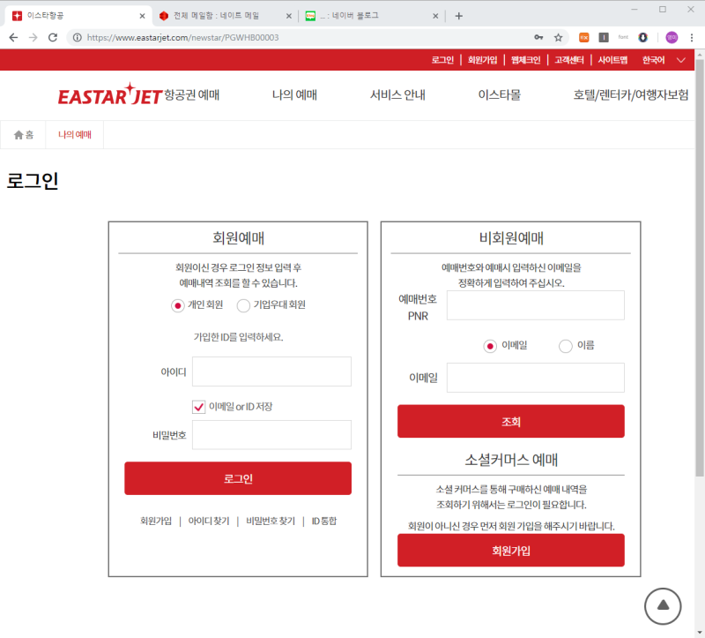
Task: Go back with the browser back arrow
Action: tap(13, 37)
